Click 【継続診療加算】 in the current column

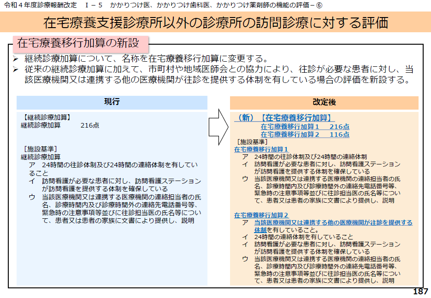pyautogui.click(x=45, y=117)
